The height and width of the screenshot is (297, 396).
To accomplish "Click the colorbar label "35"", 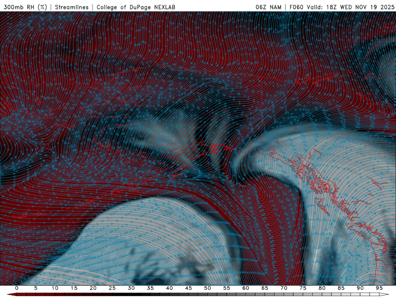I will pos(150,288).
